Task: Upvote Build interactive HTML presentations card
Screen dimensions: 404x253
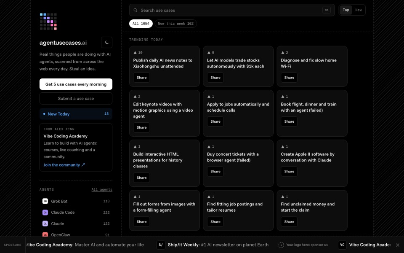Action: (137, 147)
